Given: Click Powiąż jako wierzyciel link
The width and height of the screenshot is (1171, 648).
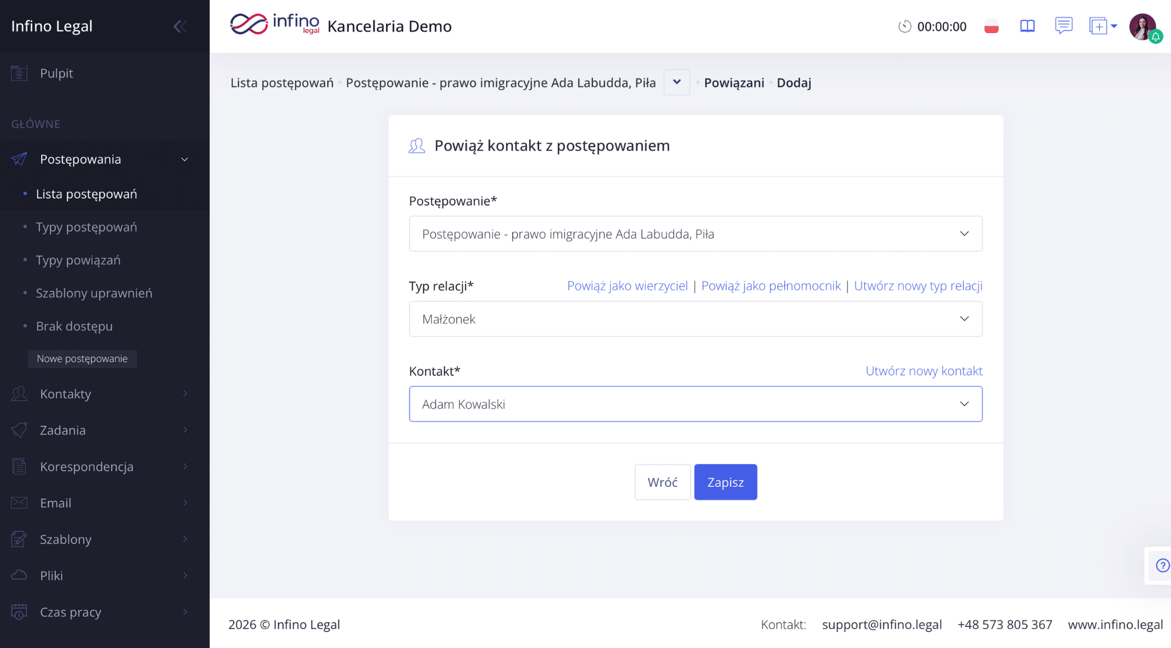Looking at the screenshot, I should pyautogui.click(x=627, y=286).
